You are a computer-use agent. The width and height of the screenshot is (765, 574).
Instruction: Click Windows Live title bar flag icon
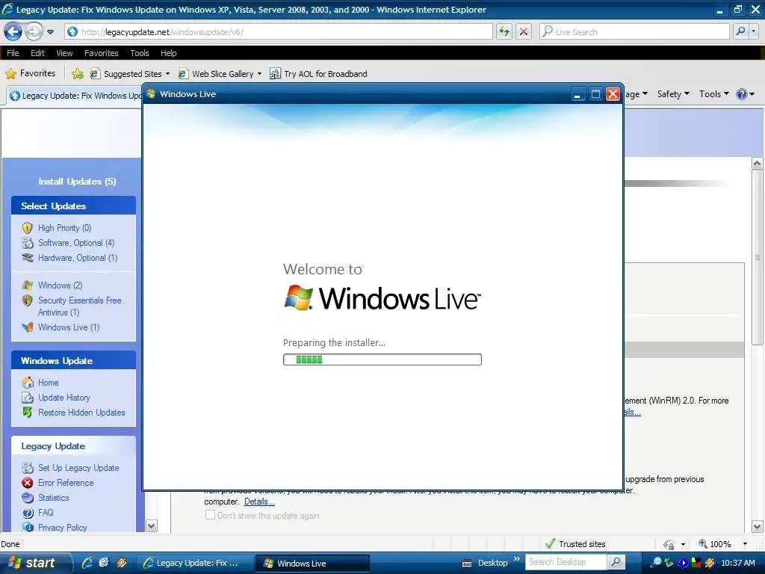(151, 93)
